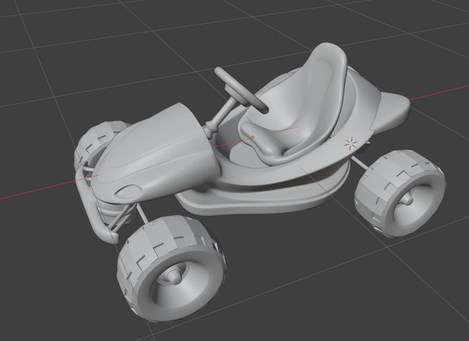Select the rear axle rod near the rear wheel
Image resolution: width=469 pixels, height=341 pixels.
361,164
